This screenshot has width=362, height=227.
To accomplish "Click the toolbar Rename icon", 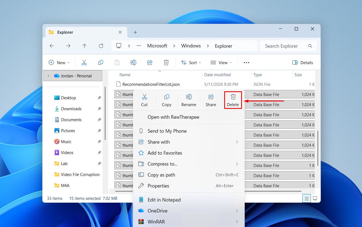I will coord(133,63).
